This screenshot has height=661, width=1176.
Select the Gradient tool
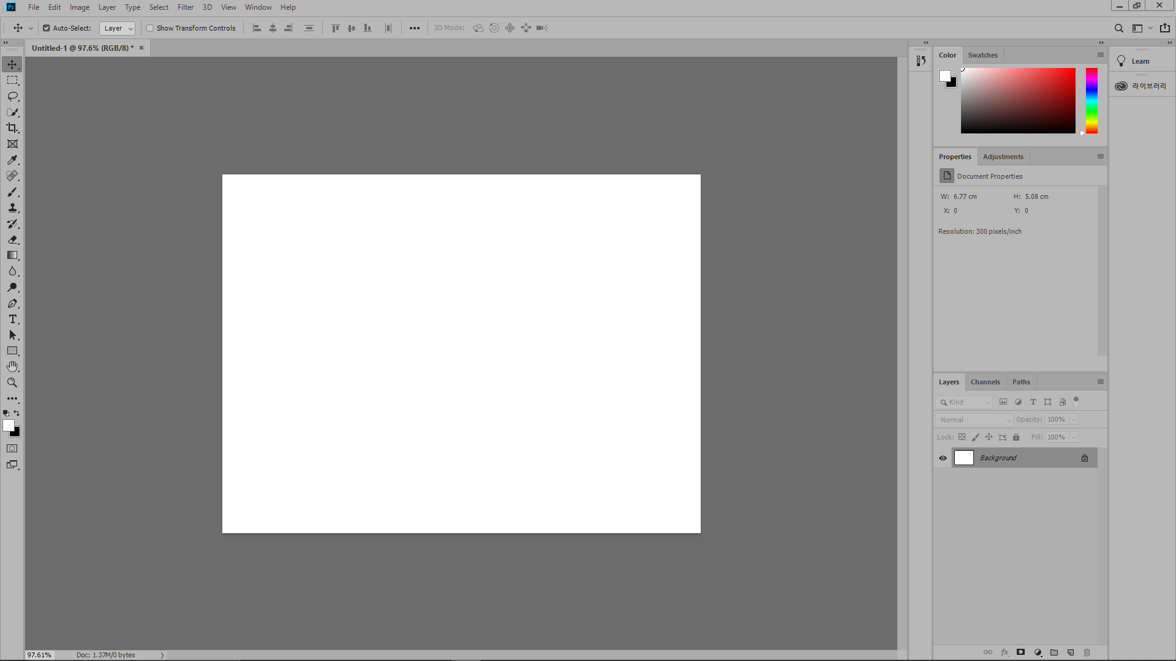pos(12,256)
